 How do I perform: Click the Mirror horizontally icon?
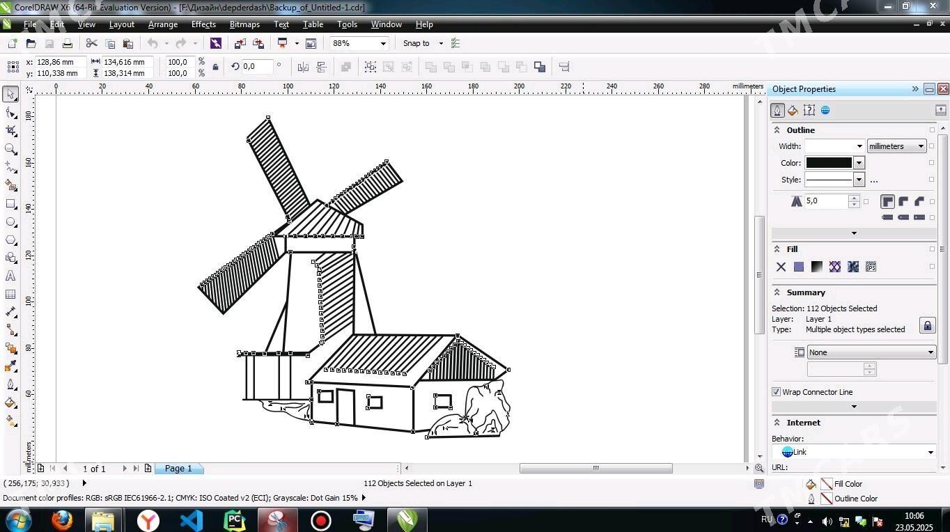(303, 67)
